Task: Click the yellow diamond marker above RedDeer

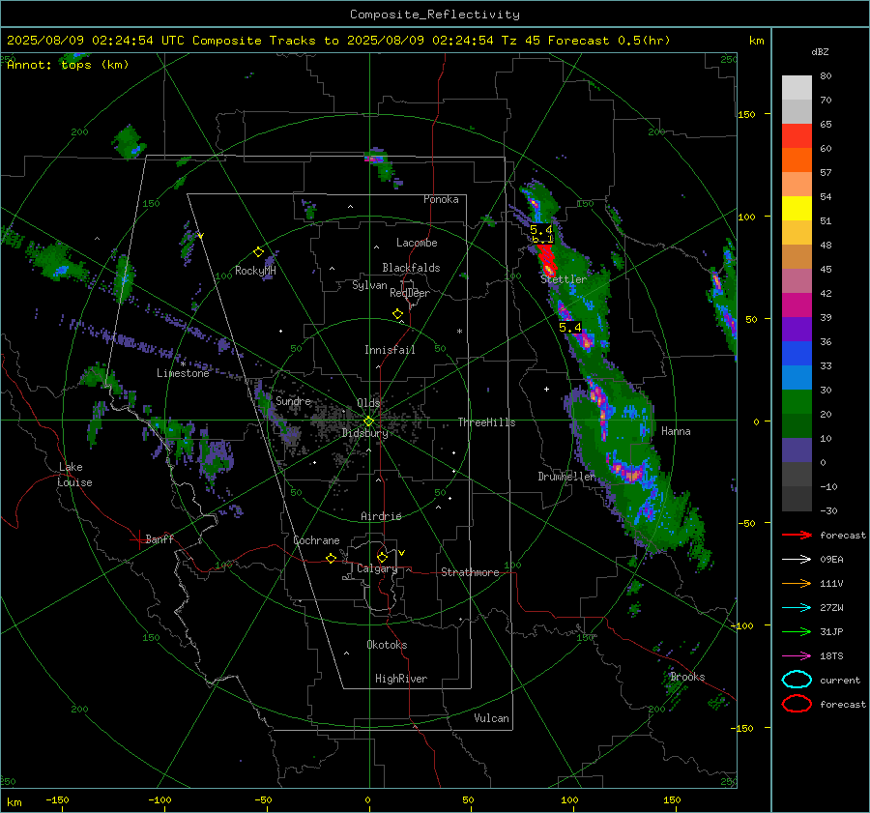Action: [x=397, y=314]
